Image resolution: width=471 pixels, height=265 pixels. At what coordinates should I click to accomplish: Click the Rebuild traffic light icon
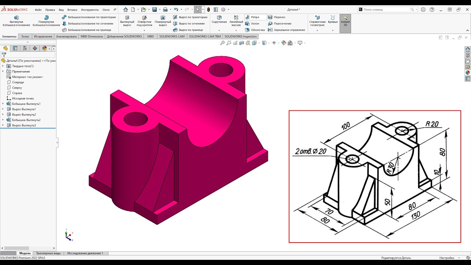click(x=209, y=10)
